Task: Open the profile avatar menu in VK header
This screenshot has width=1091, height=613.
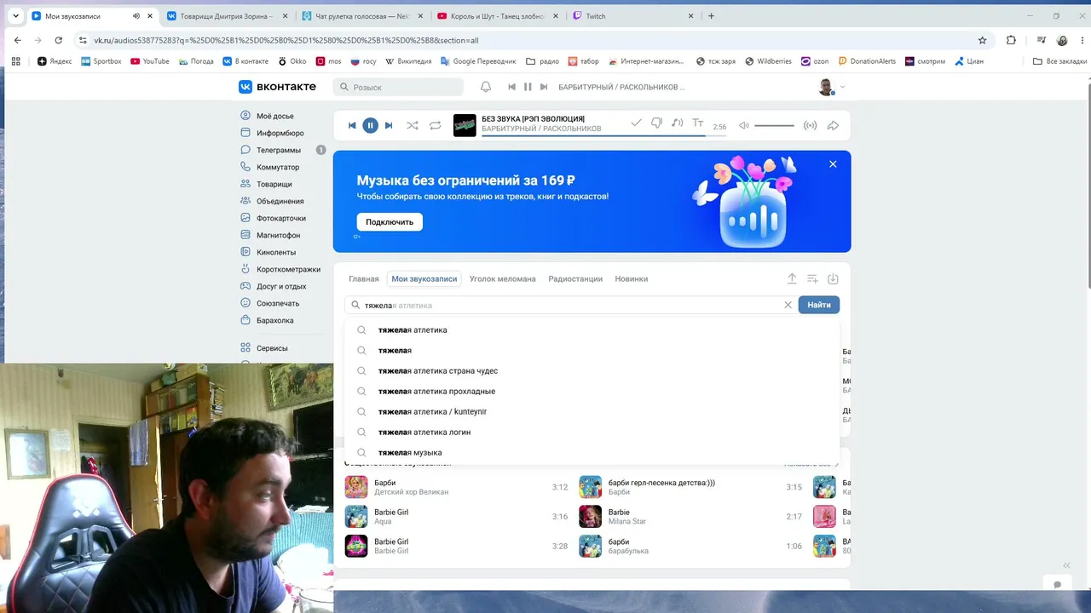Action: point(831,87)
